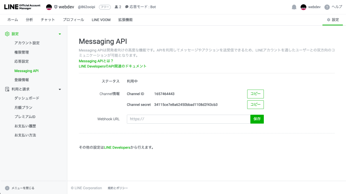Copy the Channel ID

tap(255, 94)
